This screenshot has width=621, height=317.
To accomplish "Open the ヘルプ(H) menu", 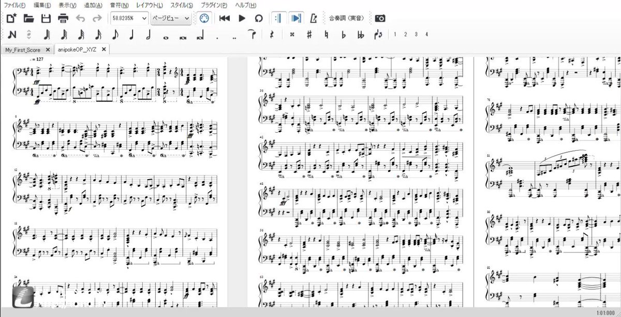I will [x=245, y=5].
